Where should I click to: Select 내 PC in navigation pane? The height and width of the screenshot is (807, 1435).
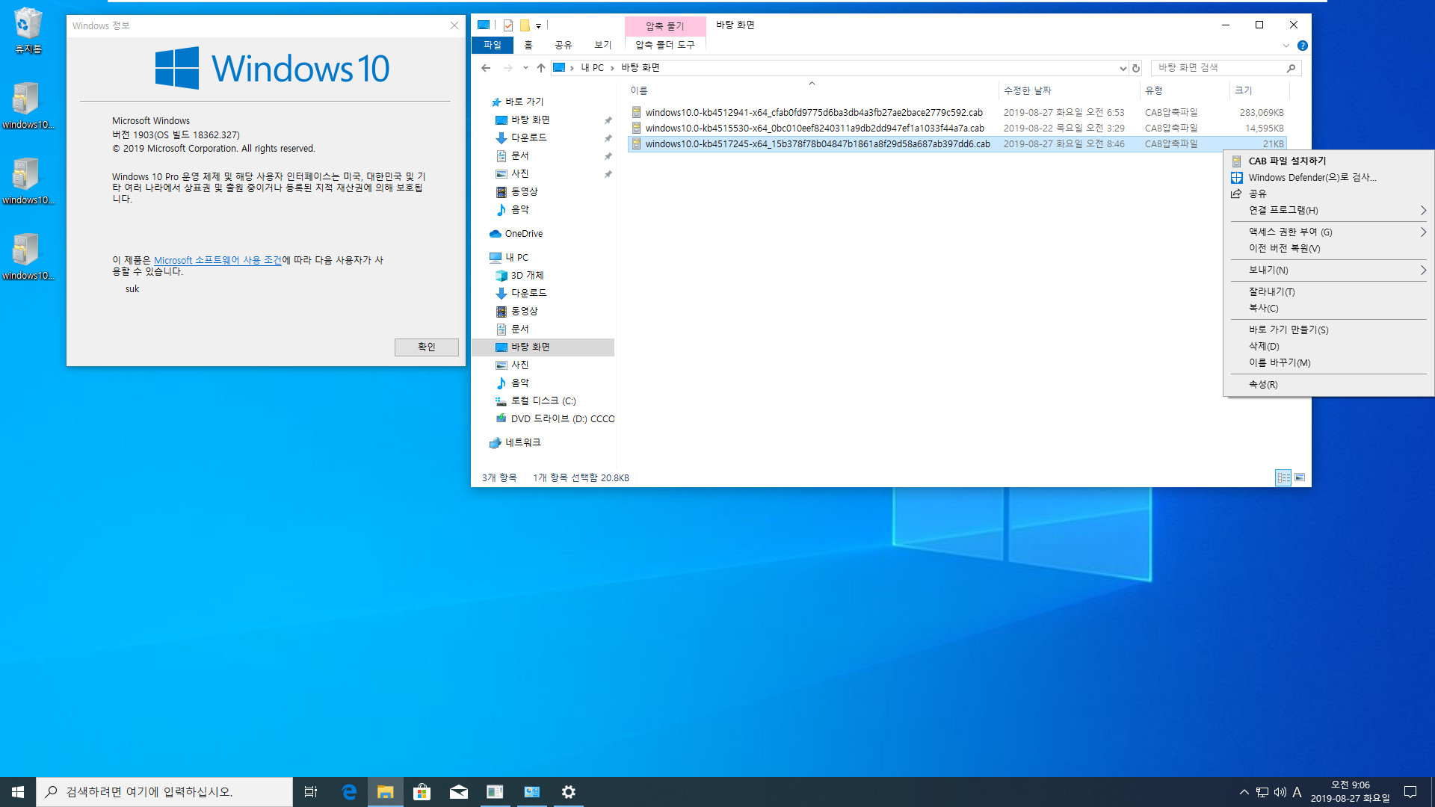516,258
